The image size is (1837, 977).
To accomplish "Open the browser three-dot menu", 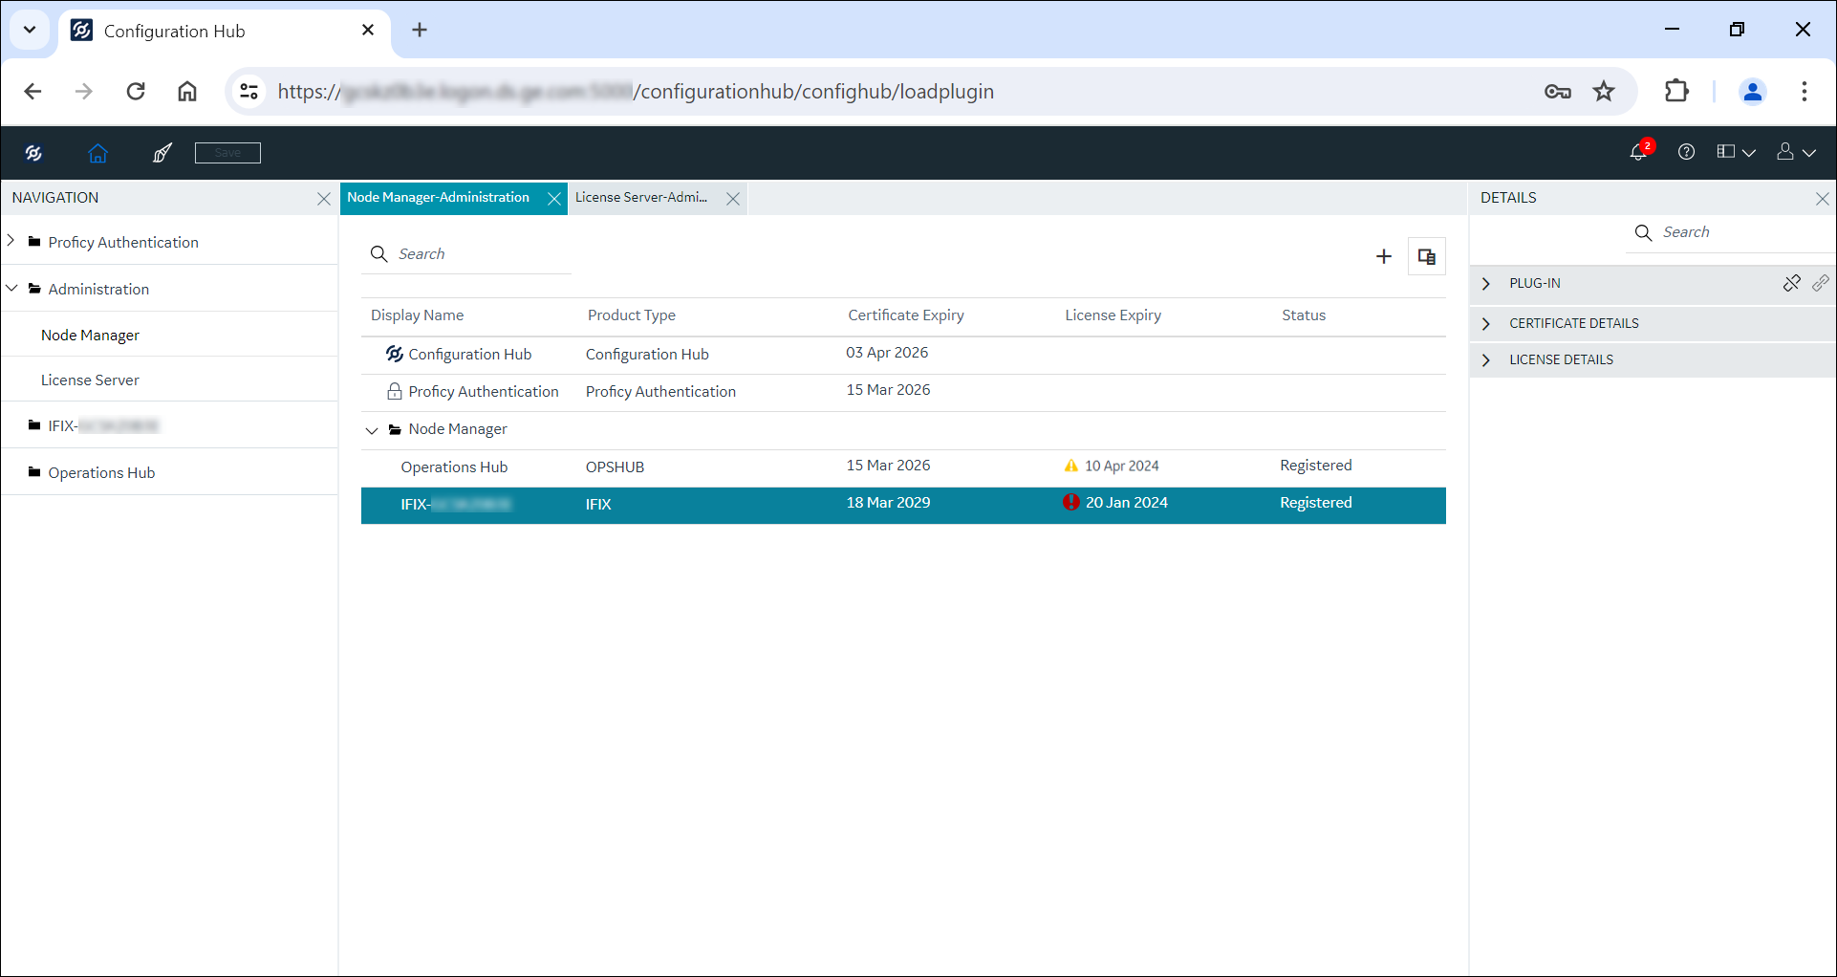I will 1805,91.
